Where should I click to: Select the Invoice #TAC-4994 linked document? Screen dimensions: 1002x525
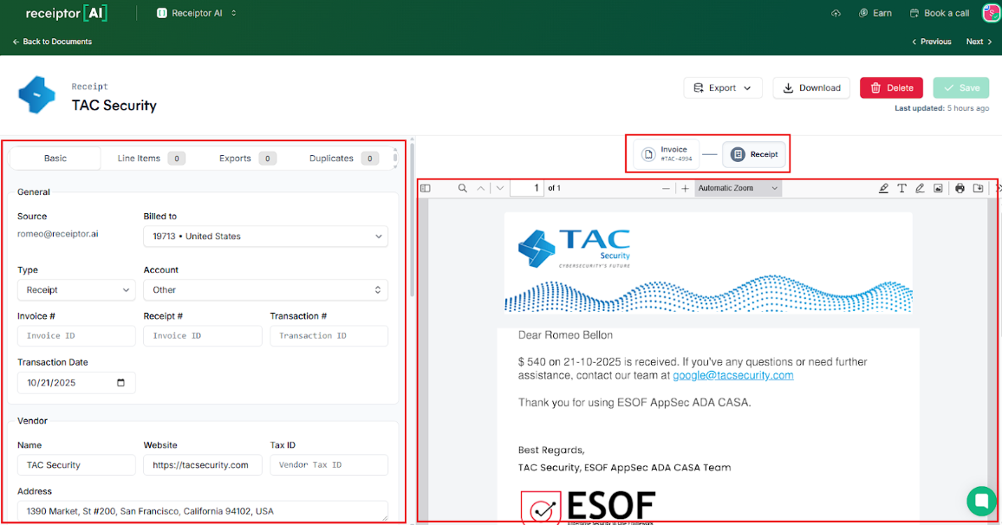[x=667, y=154]
